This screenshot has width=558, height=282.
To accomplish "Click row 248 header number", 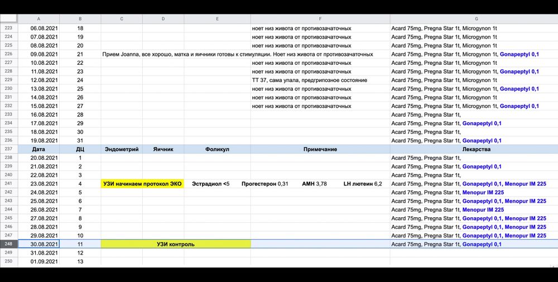I will (x=9, y=244).
